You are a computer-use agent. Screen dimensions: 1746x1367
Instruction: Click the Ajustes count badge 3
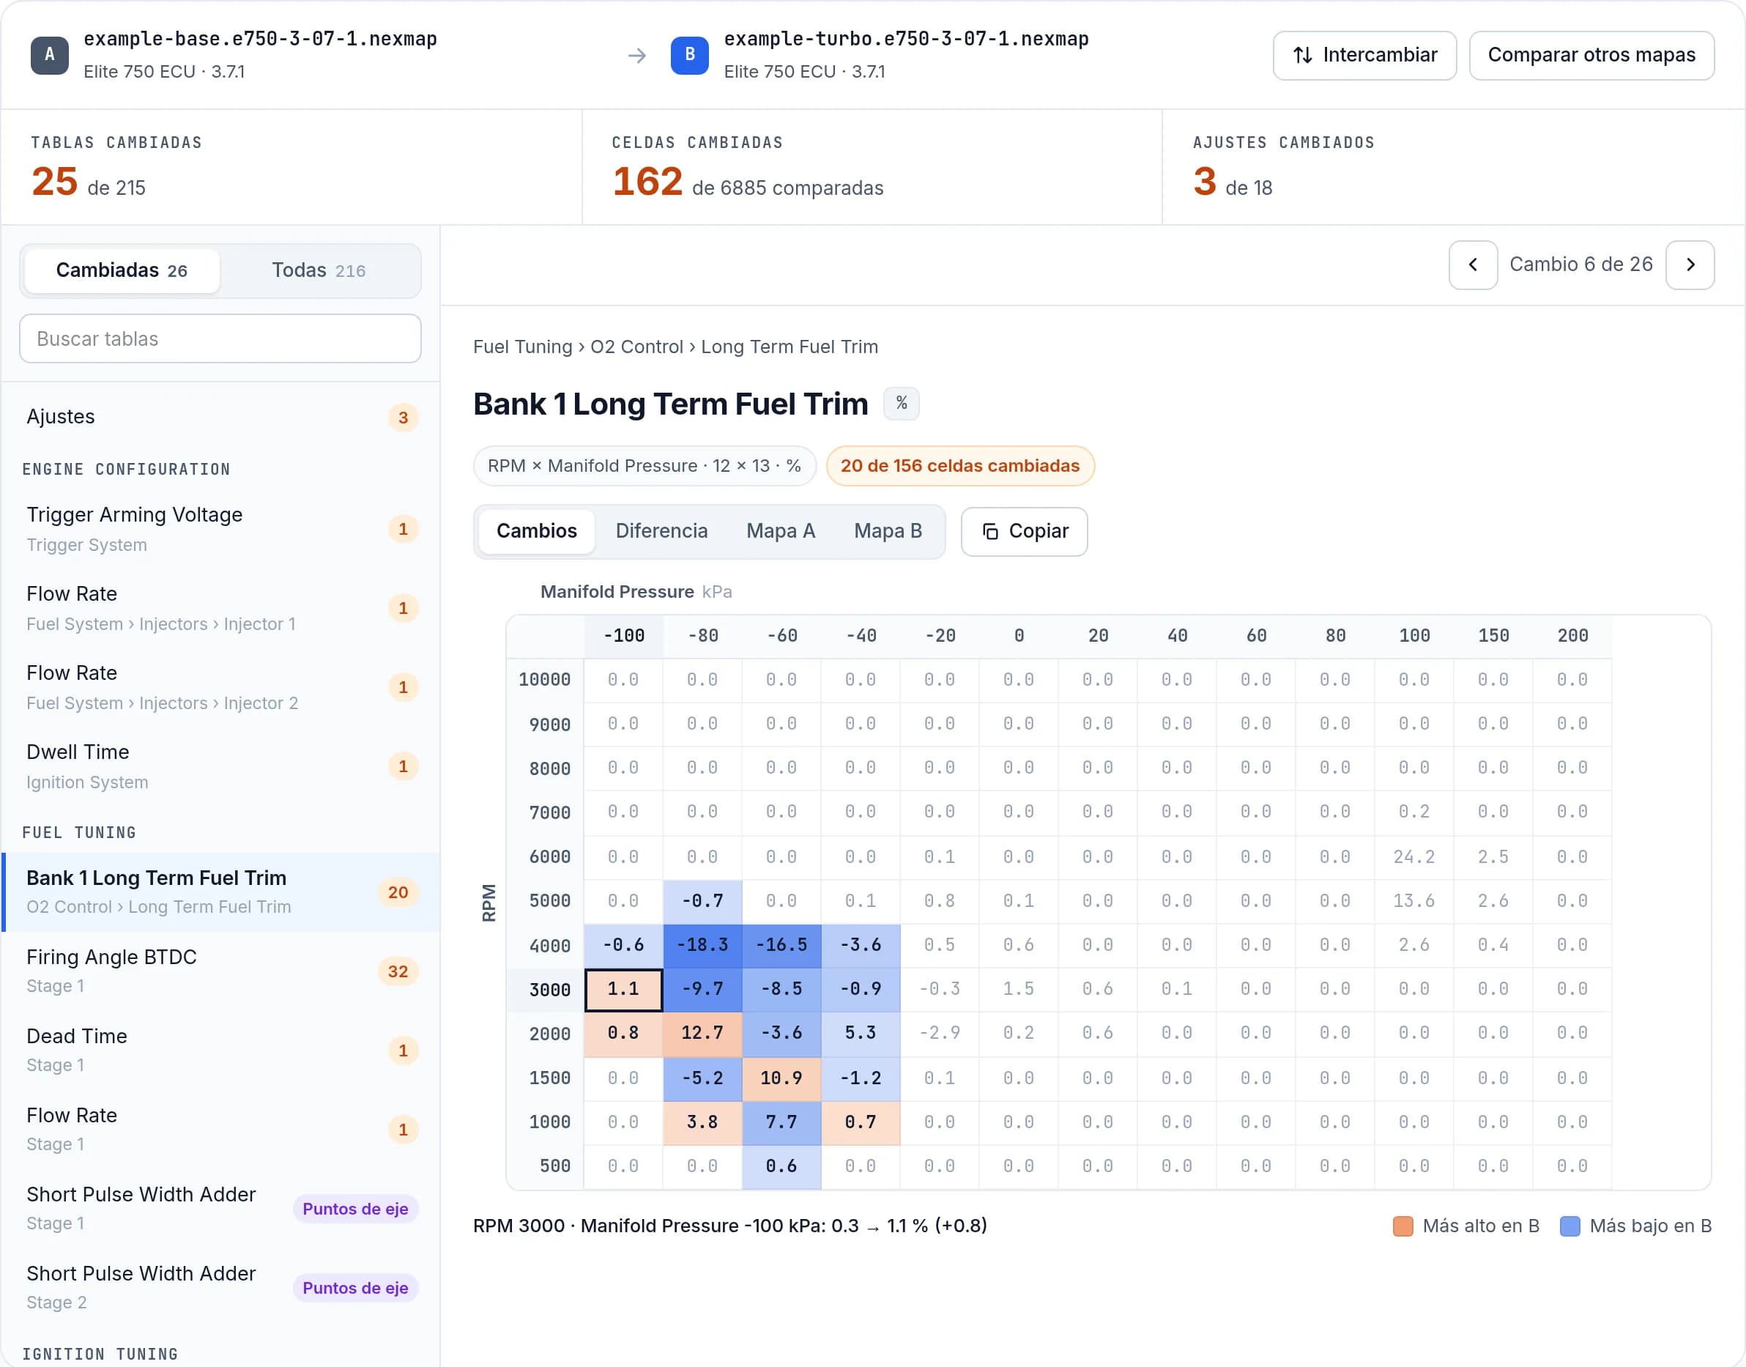coord(404,417)
